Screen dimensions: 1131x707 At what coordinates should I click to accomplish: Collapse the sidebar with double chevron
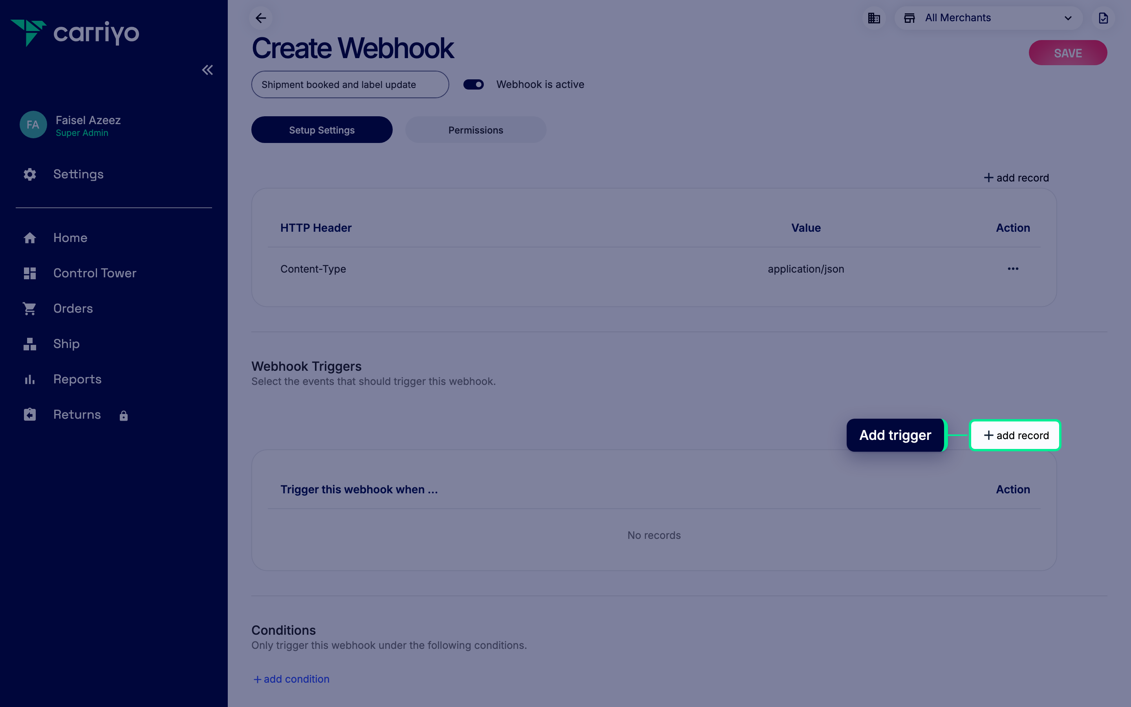pos(207,70)
